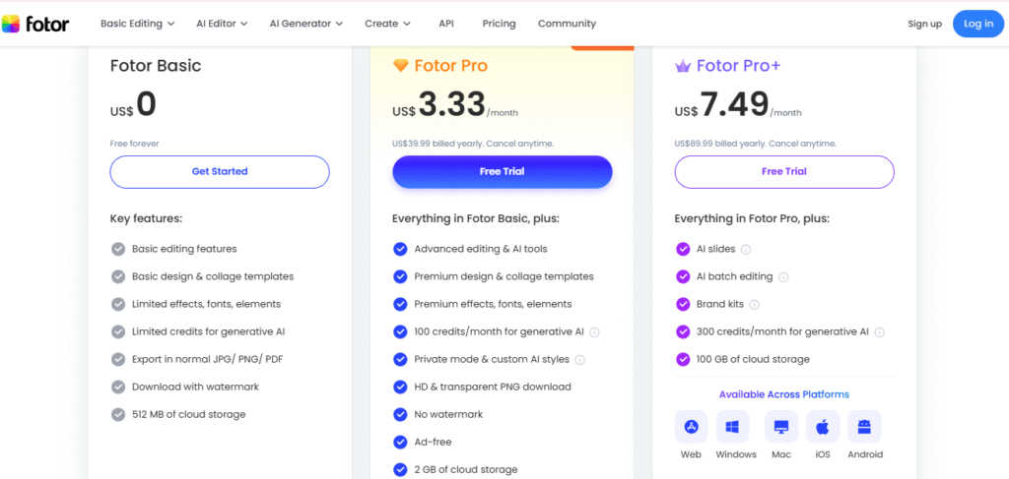Click the Fotor Basic plan title
The image size is (1009, 479).
(x=156, y=66)
